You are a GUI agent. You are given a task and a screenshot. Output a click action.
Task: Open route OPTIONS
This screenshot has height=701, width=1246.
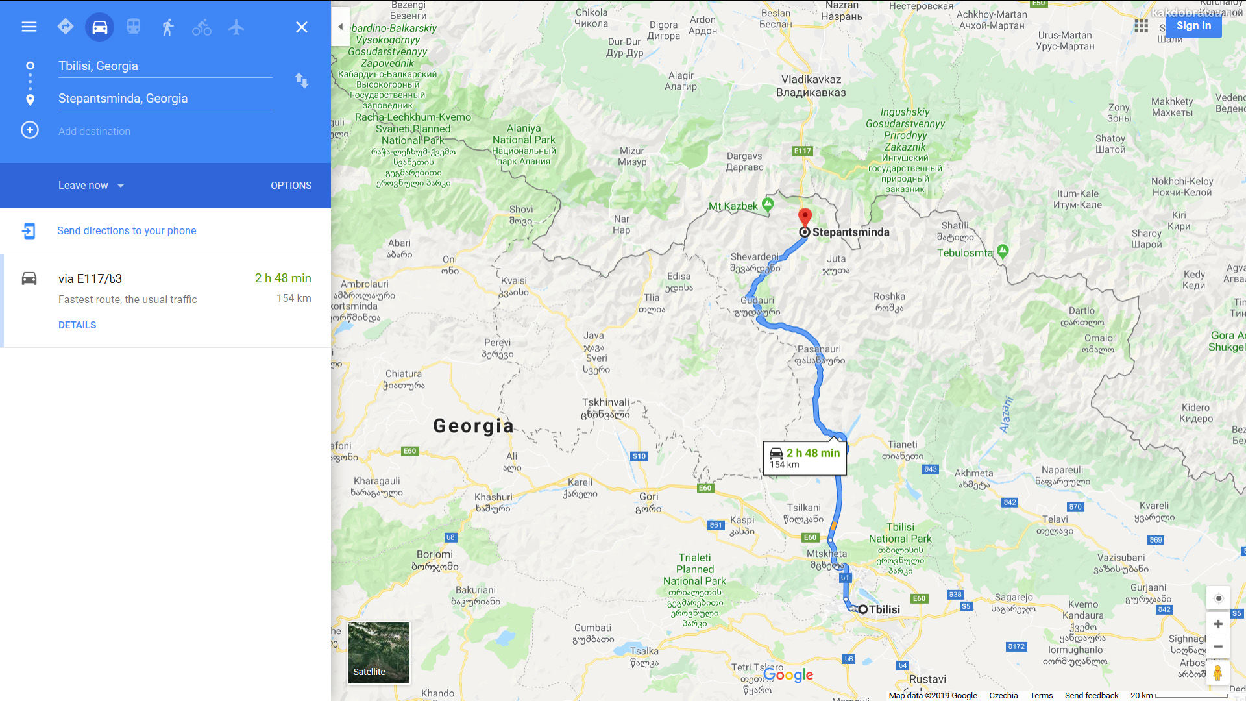291,186
